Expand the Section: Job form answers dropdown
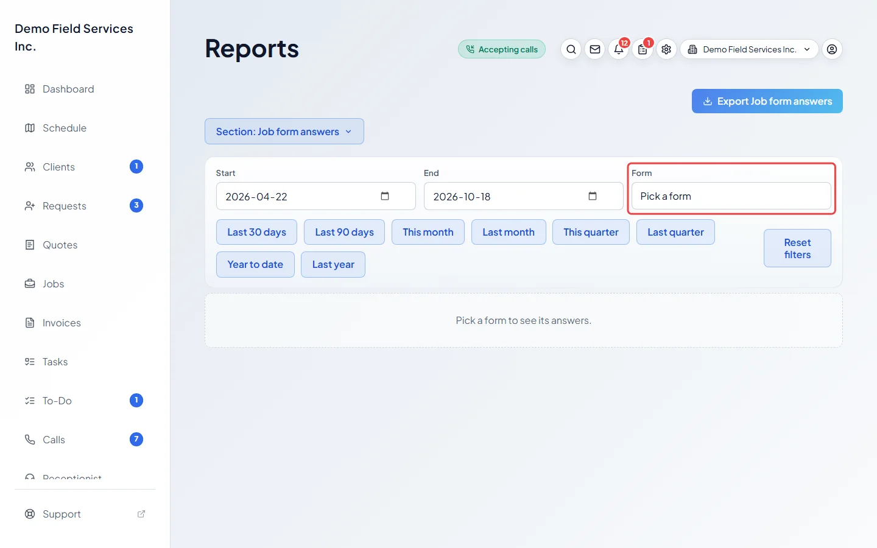Viewport: 877px width, 548px height. 284,132
